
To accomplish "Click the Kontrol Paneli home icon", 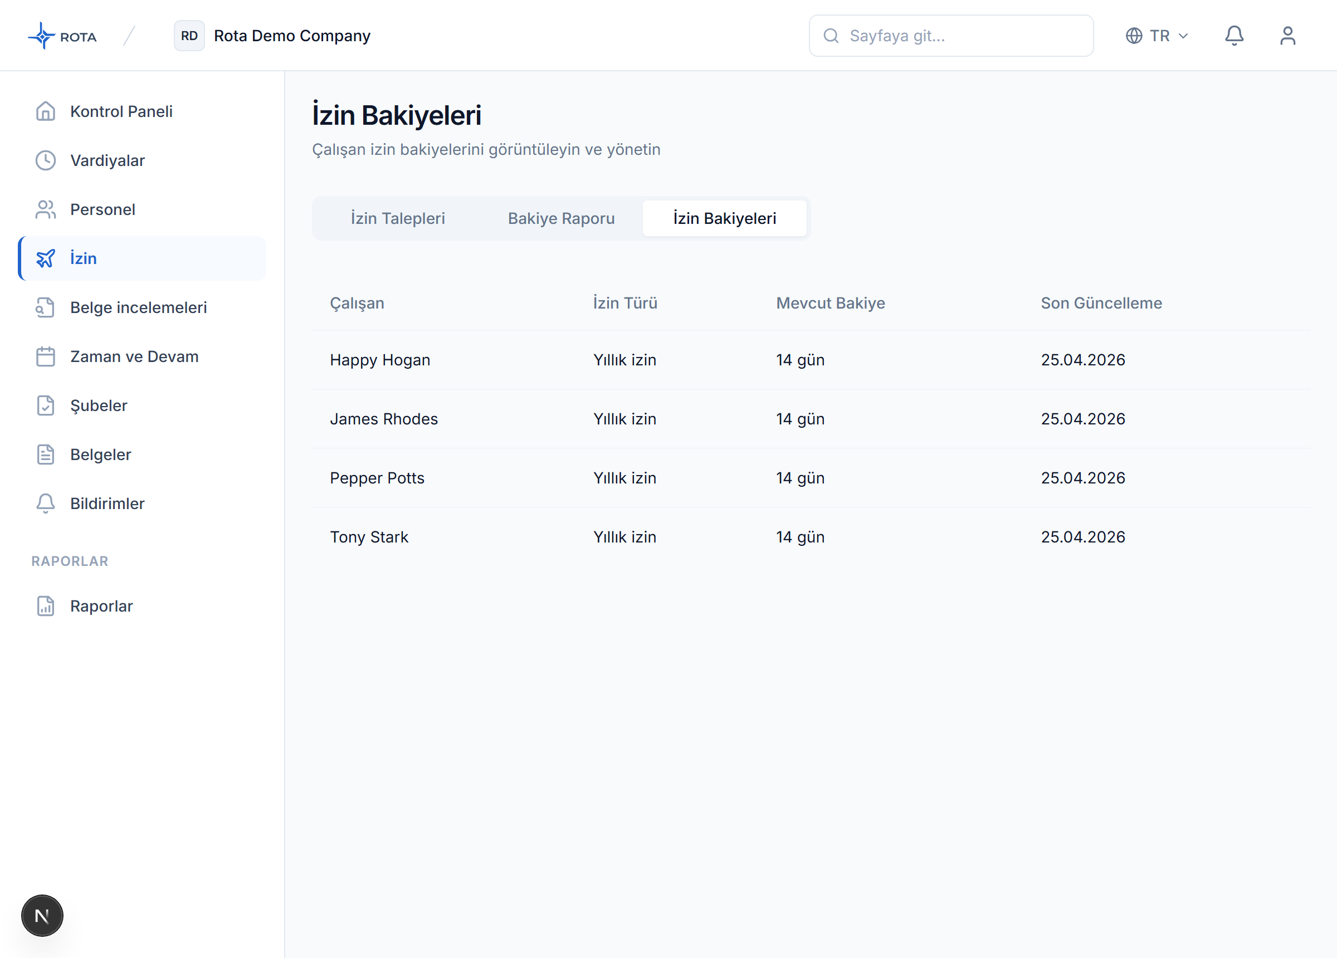I will click(45, 111).
